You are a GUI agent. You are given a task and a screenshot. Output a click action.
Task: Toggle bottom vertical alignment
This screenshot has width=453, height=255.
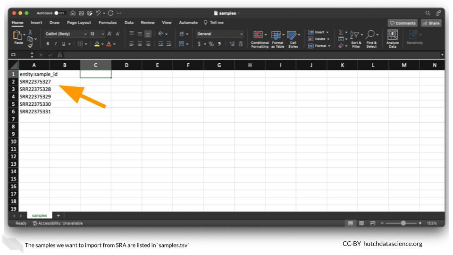tap(148, 34)
